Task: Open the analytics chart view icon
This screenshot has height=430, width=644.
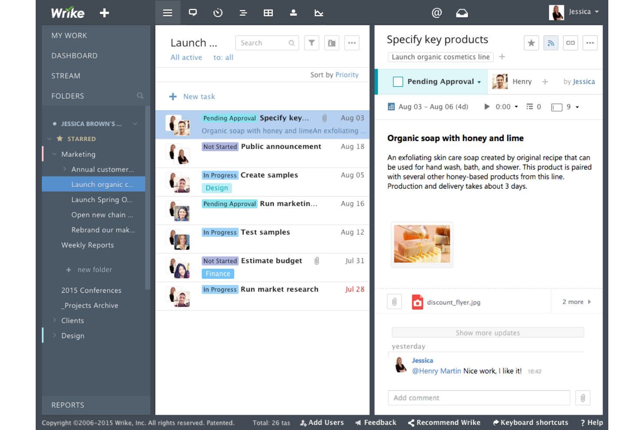Action: pyautogui.click(x=319, y=13)
